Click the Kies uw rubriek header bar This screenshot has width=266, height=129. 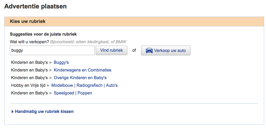click(x=134, y=21)
